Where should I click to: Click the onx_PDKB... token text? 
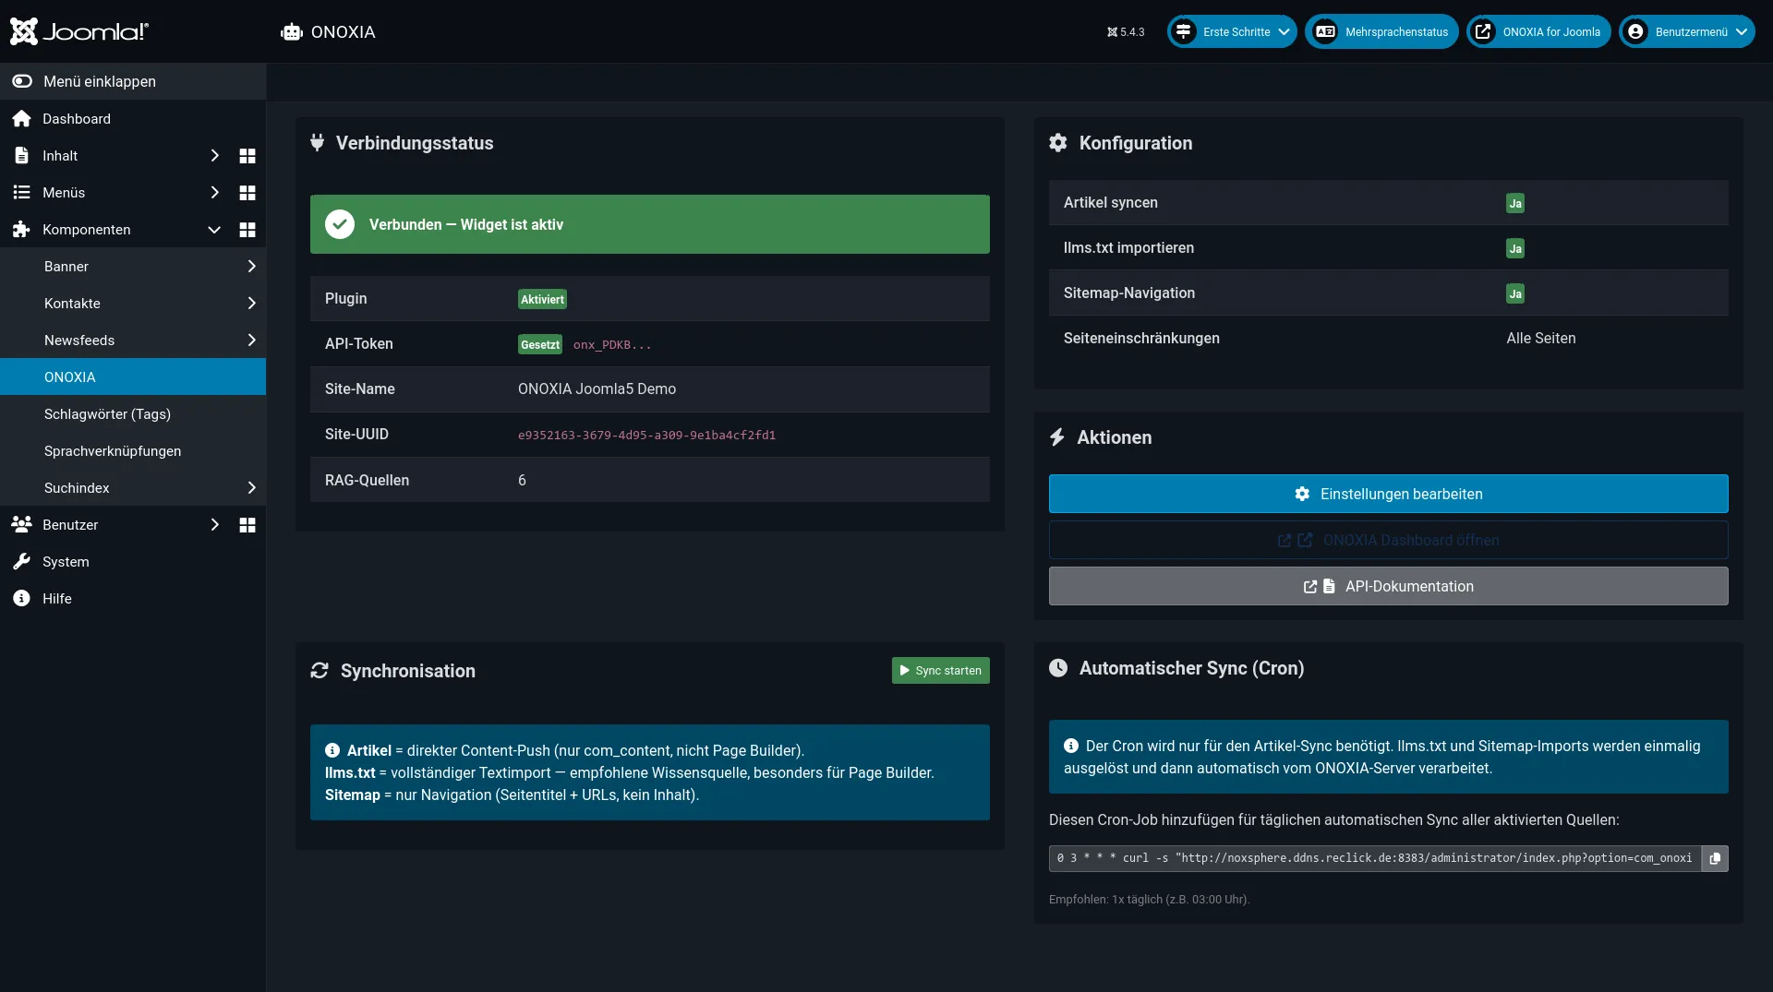coord(612,345)
